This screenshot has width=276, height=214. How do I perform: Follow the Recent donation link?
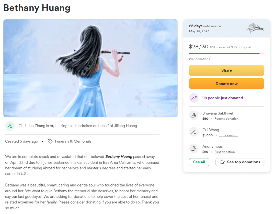point(226,119)
